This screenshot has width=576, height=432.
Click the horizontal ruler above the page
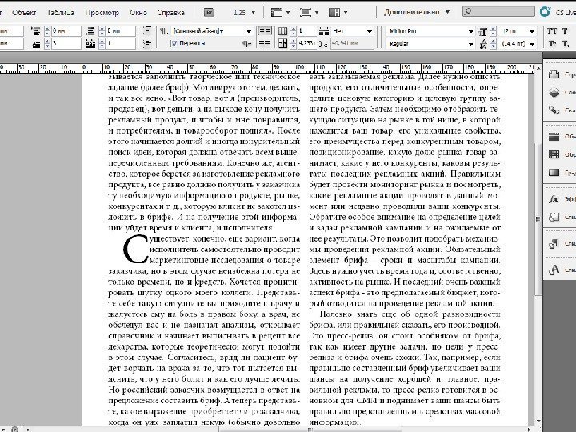(268, 68)
